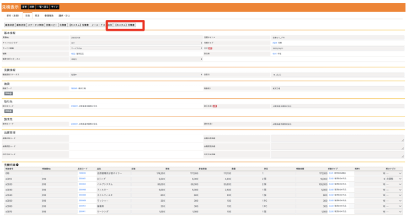Click the 一覧へ戻る button

[42, 7]
